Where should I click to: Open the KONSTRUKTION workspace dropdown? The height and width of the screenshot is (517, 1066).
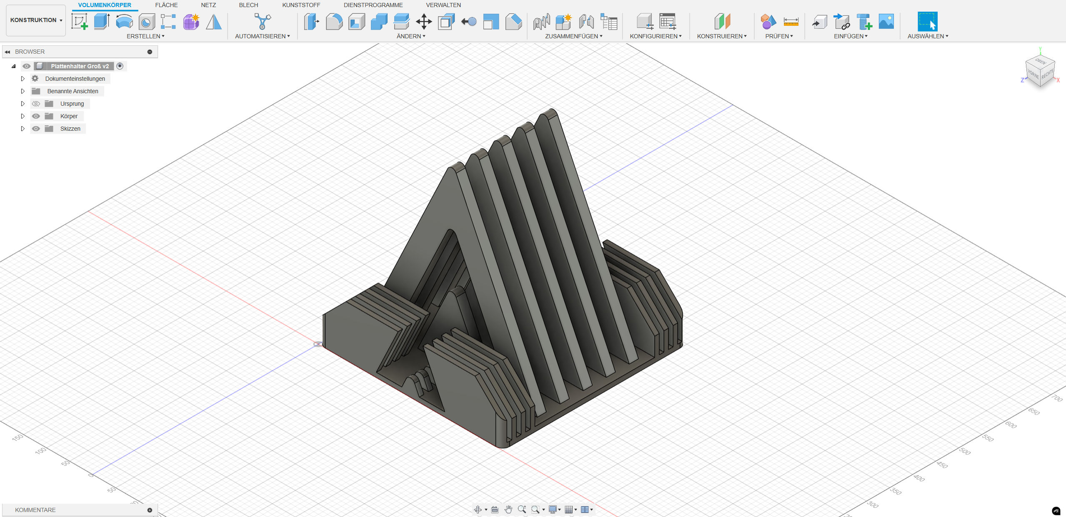pos(36,20)
